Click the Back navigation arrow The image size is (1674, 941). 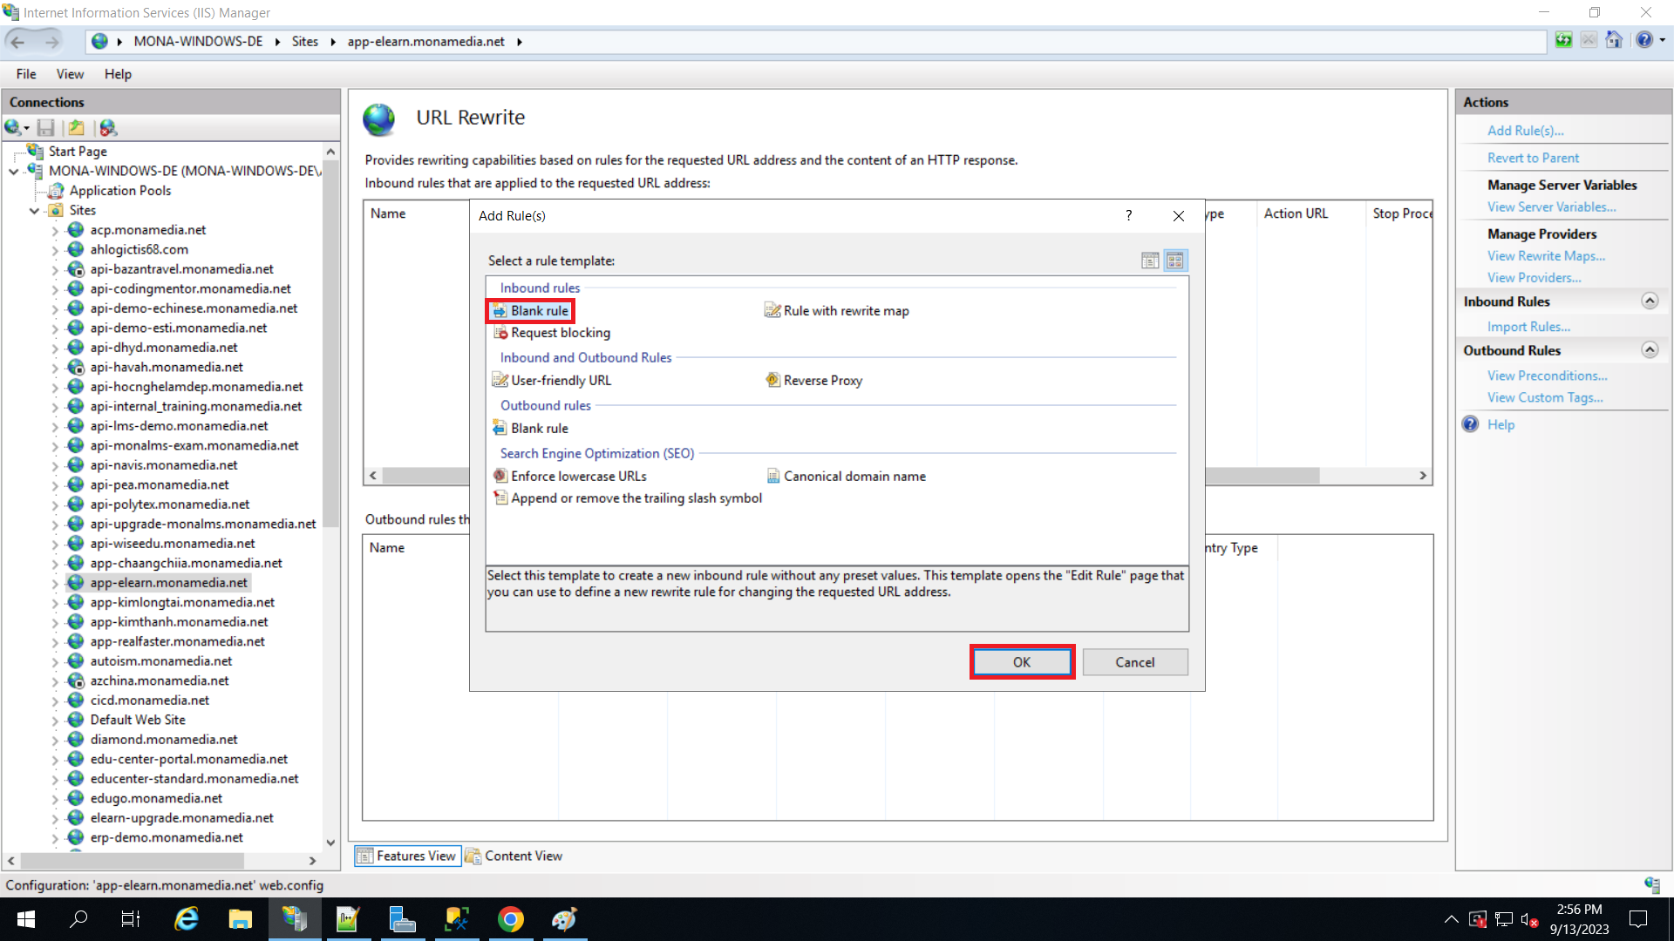click(17, 41)
